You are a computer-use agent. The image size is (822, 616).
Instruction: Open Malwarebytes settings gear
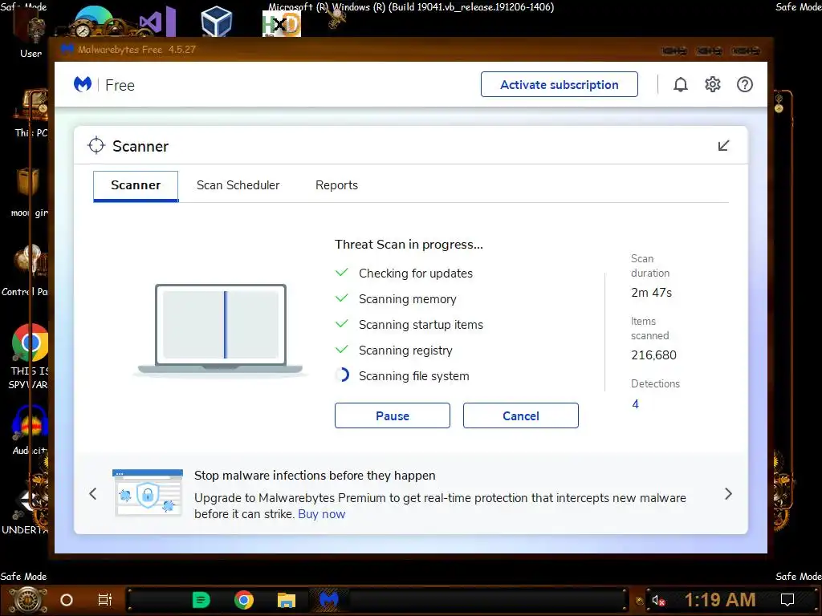point(713,84)
